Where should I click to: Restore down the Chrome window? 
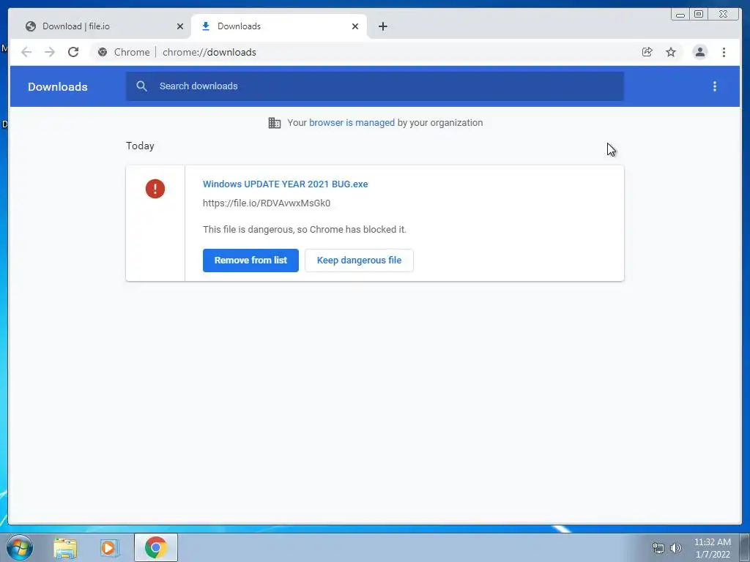(698, 15)
